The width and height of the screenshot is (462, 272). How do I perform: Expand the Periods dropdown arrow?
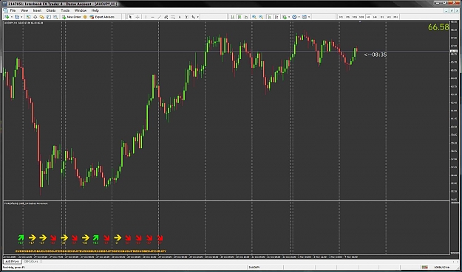coord(299,17)
